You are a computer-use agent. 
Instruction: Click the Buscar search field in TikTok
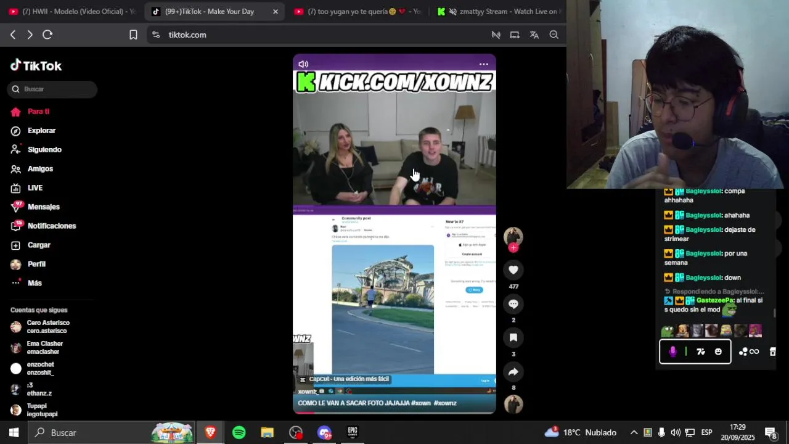(x=52, y=89)
